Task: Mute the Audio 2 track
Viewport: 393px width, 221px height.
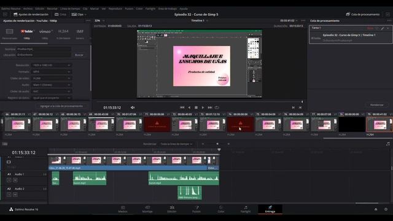Action: coord(15,195)
